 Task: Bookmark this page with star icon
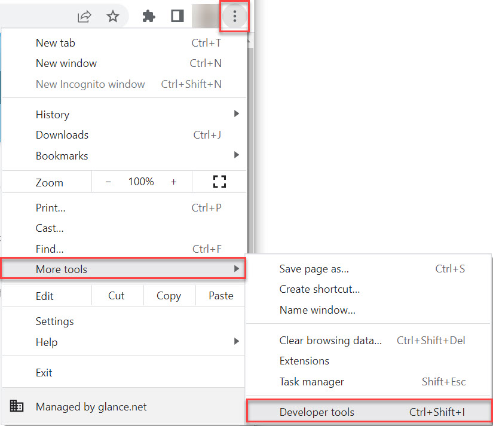[113, 17]
